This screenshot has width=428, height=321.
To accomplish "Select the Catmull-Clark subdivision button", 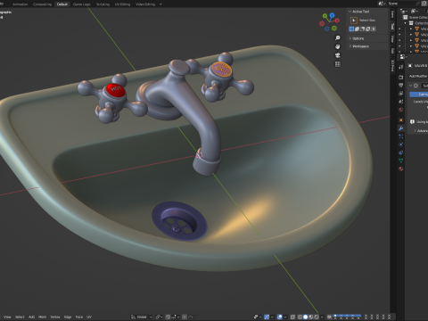I will (419, 95).
